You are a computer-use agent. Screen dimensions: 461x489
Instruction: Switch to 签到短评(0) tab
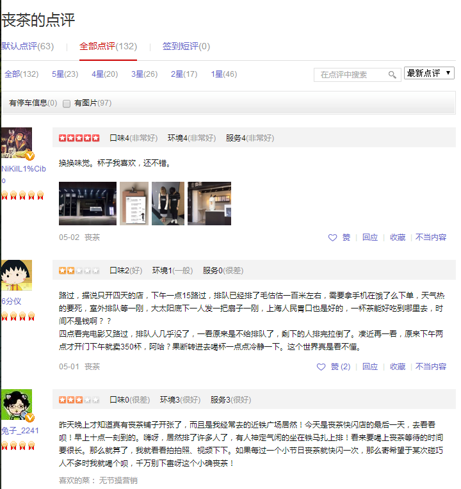186,46
